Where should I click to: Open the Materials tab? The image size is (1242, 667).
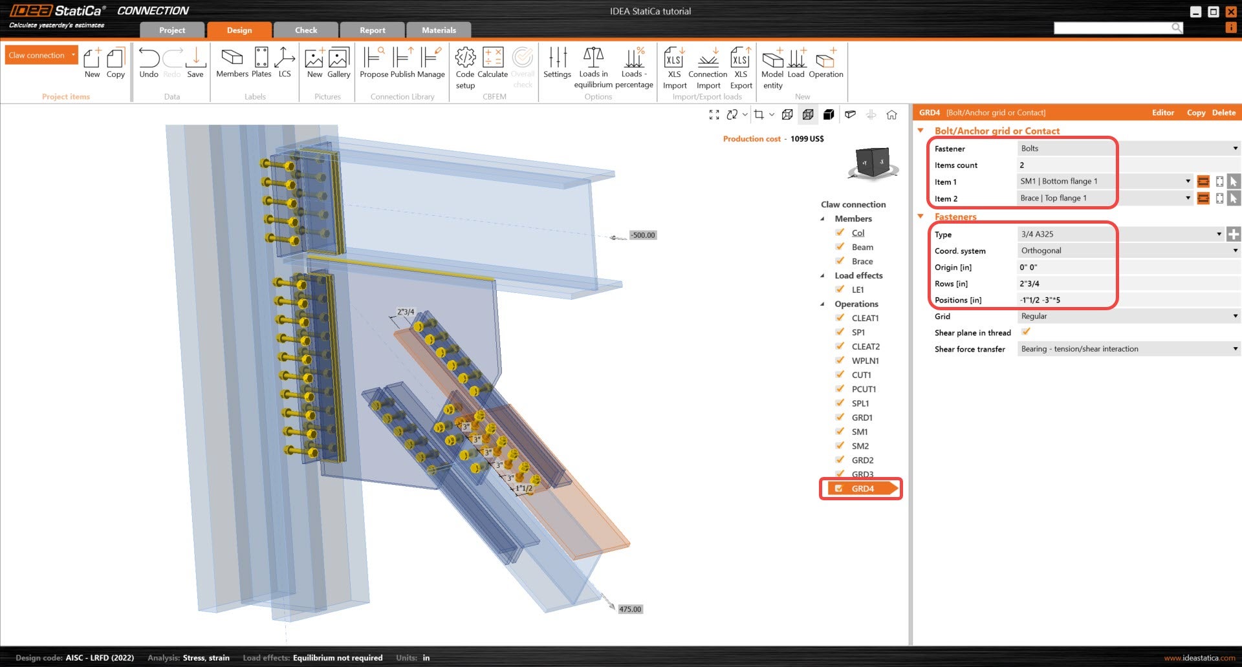(x=439, y=30)
